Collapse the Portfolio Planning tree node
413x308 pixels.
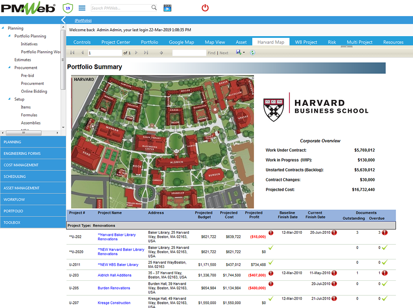pyautogui.click(x=10, y=36)
